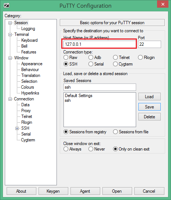Open the Terminal category
This screenshot has width=171, height=200.
pyautogui.click(x=22, y=34)
